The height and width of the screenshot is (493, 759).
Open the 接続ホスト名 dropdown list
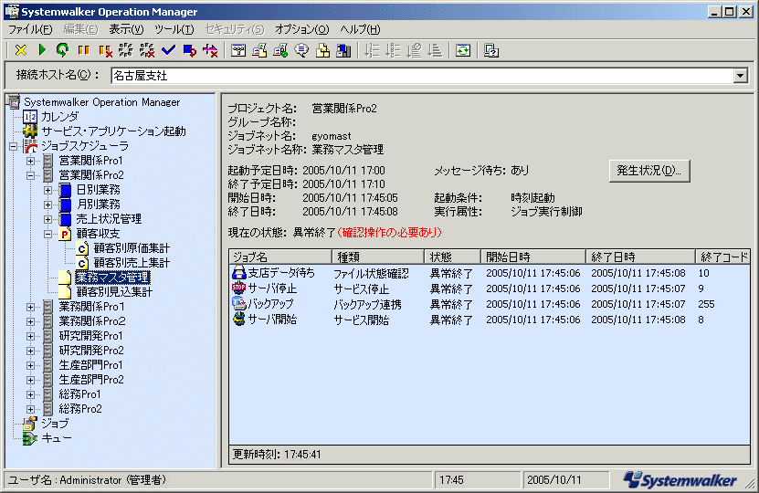[x=740, y=76]
